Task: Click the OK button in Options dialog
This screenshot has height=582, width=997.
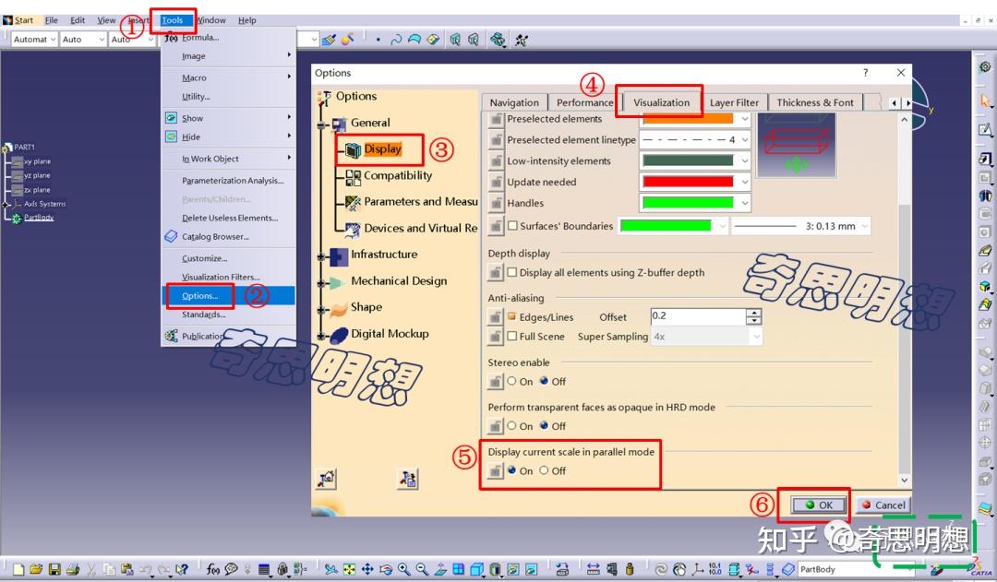Action: pos(818,505)
